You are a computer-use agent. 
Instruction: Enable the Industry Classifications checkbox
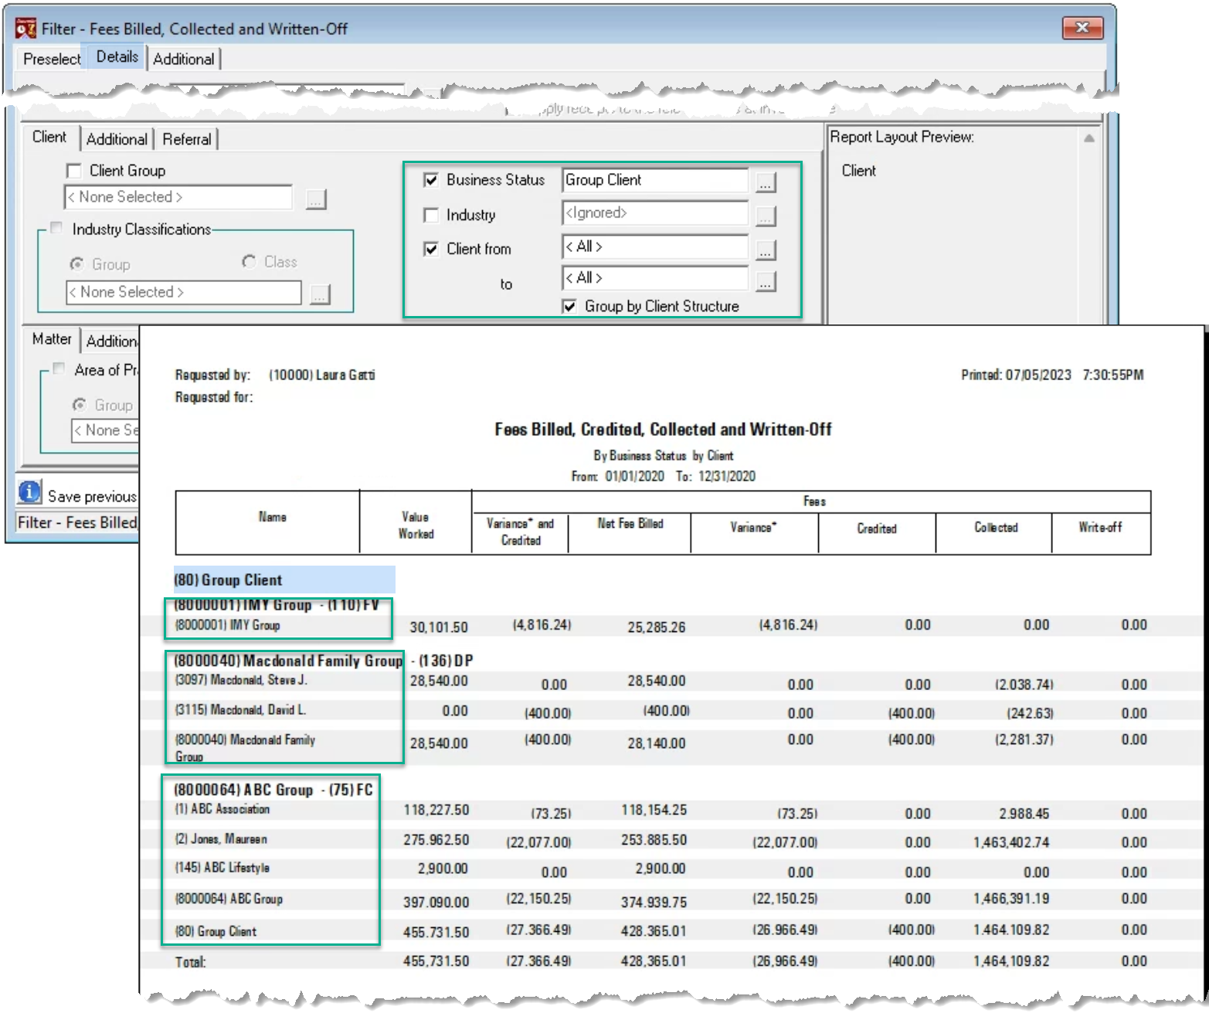(x=56, y=228)
